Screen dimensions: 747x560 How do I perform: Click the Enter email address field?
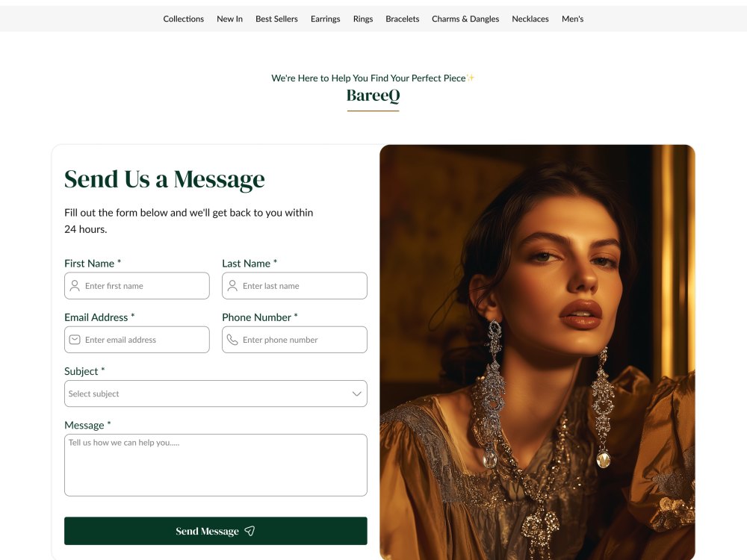point(137,340)
